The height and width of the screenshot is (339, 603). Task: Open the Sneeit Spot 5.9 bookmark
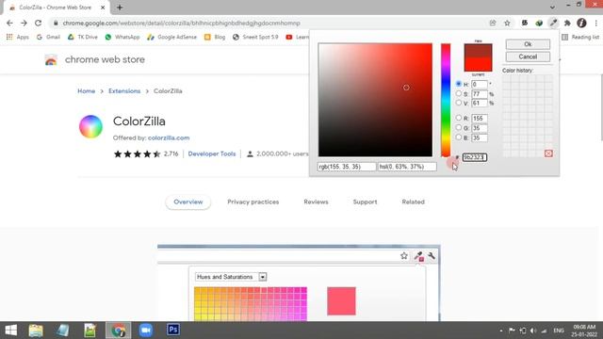tap(255, 37)
